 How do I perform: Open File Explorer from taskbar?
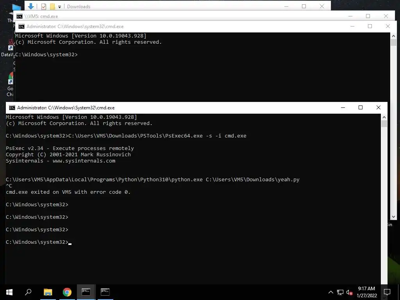48,292
